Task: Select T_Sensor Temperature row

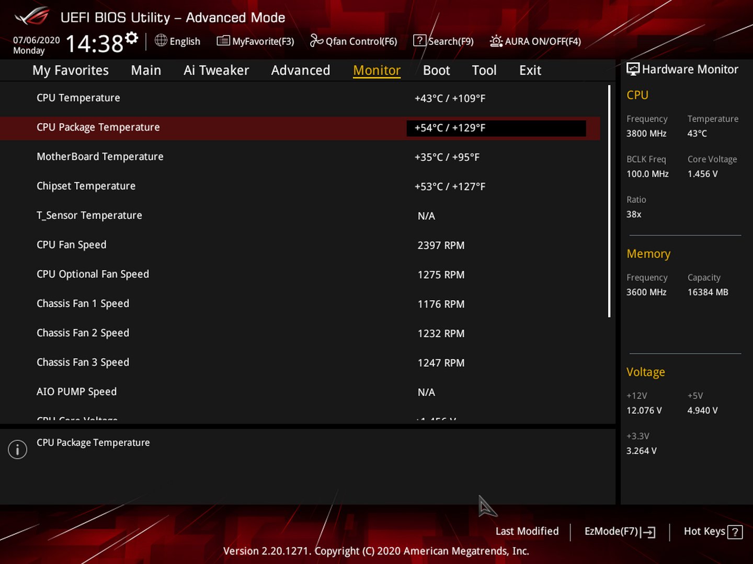Action: [x=300, y=216]
